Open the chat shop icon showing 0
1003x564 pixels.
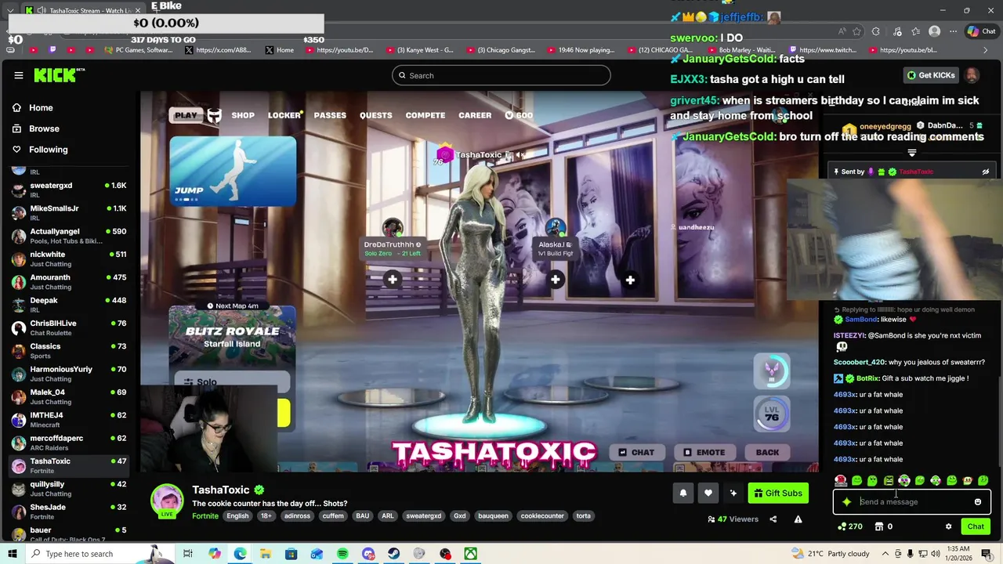[x=884, y=526]
